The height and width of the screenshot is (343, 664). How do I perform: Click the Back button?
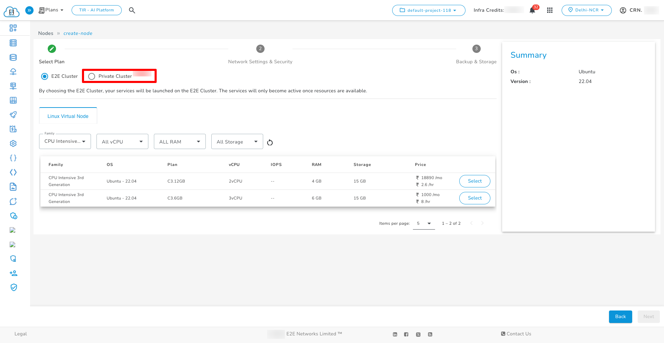[620, 316]
